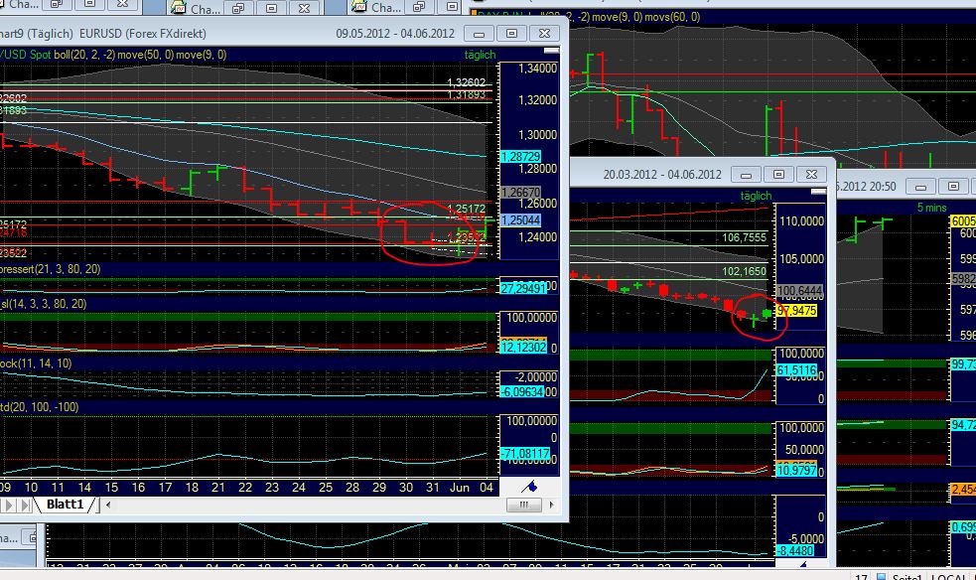
Task: Close the EURUSD (Forex FXdirekt) chart window
Action: pyautogui.click(x=544, y=33)
